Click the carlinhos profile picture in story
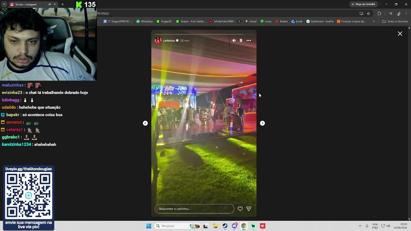 click(158, 40)
